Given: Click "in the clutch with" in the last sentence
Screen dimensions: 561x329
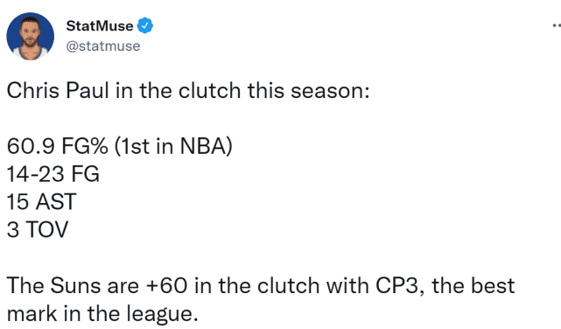Looking at the screenshot, I should [282, 285].
